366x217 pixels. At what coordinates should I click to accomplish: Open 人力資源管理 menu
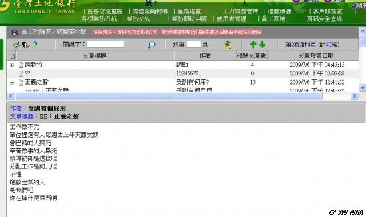240,11
